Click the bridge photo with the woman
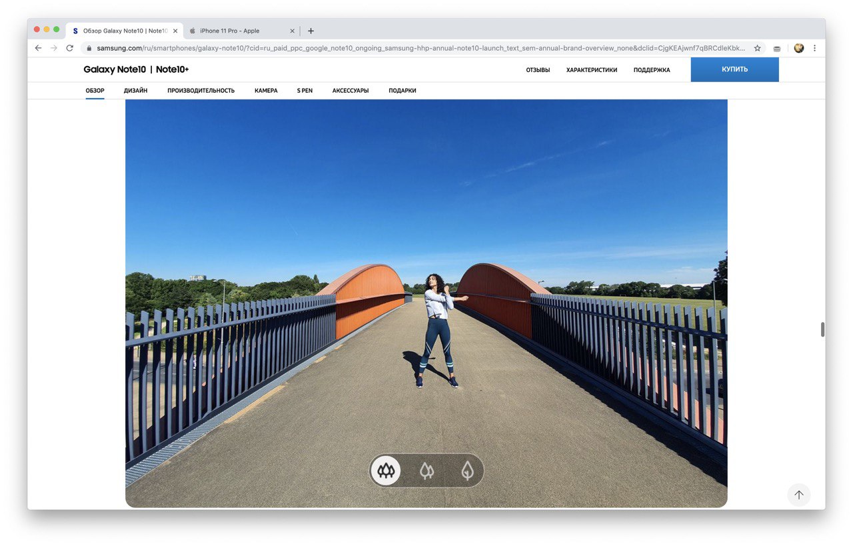Viewport: 853px width, 546px height. point(426,303)
